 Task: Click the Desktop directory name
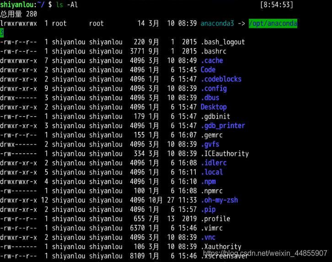coord(214,107)
